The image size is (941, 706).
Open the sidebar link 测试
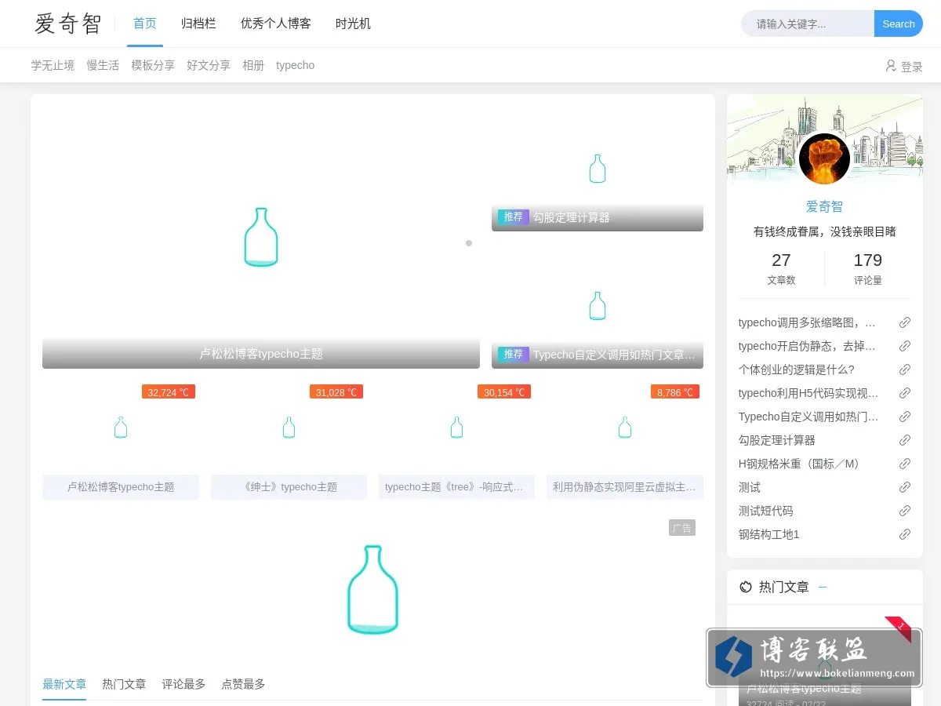[x=750, y=487]
